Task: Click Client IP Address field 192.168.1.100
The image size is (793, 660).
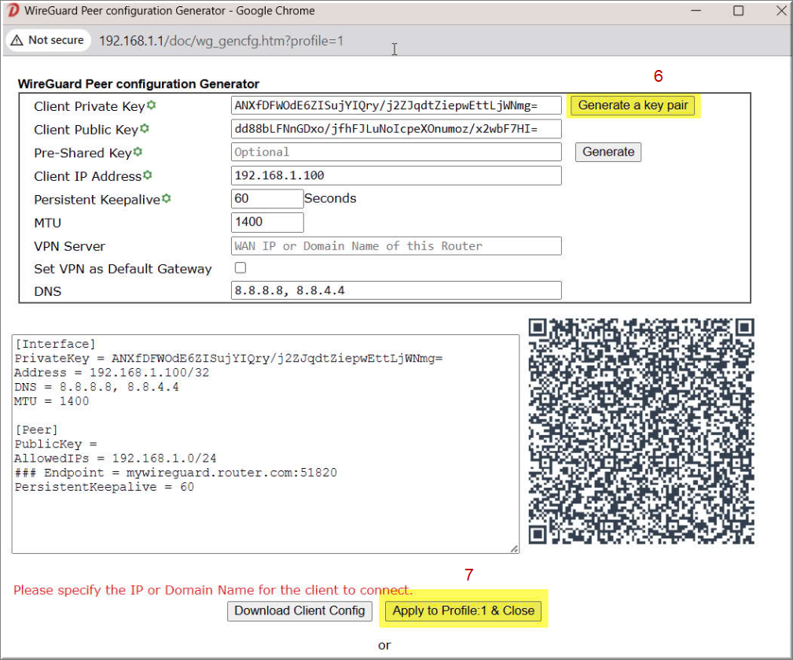Action: [396, 175]
